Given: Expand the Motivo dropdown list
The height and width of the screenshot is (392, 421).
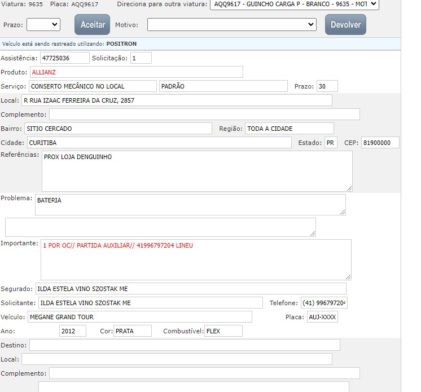Looking at the screenshot, I should (x=231, y=24).
